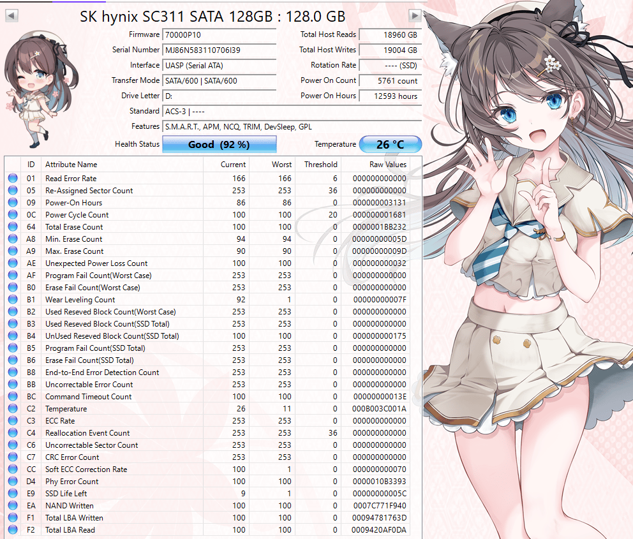Click status orb for SSD Life Left

coord(13,493)
